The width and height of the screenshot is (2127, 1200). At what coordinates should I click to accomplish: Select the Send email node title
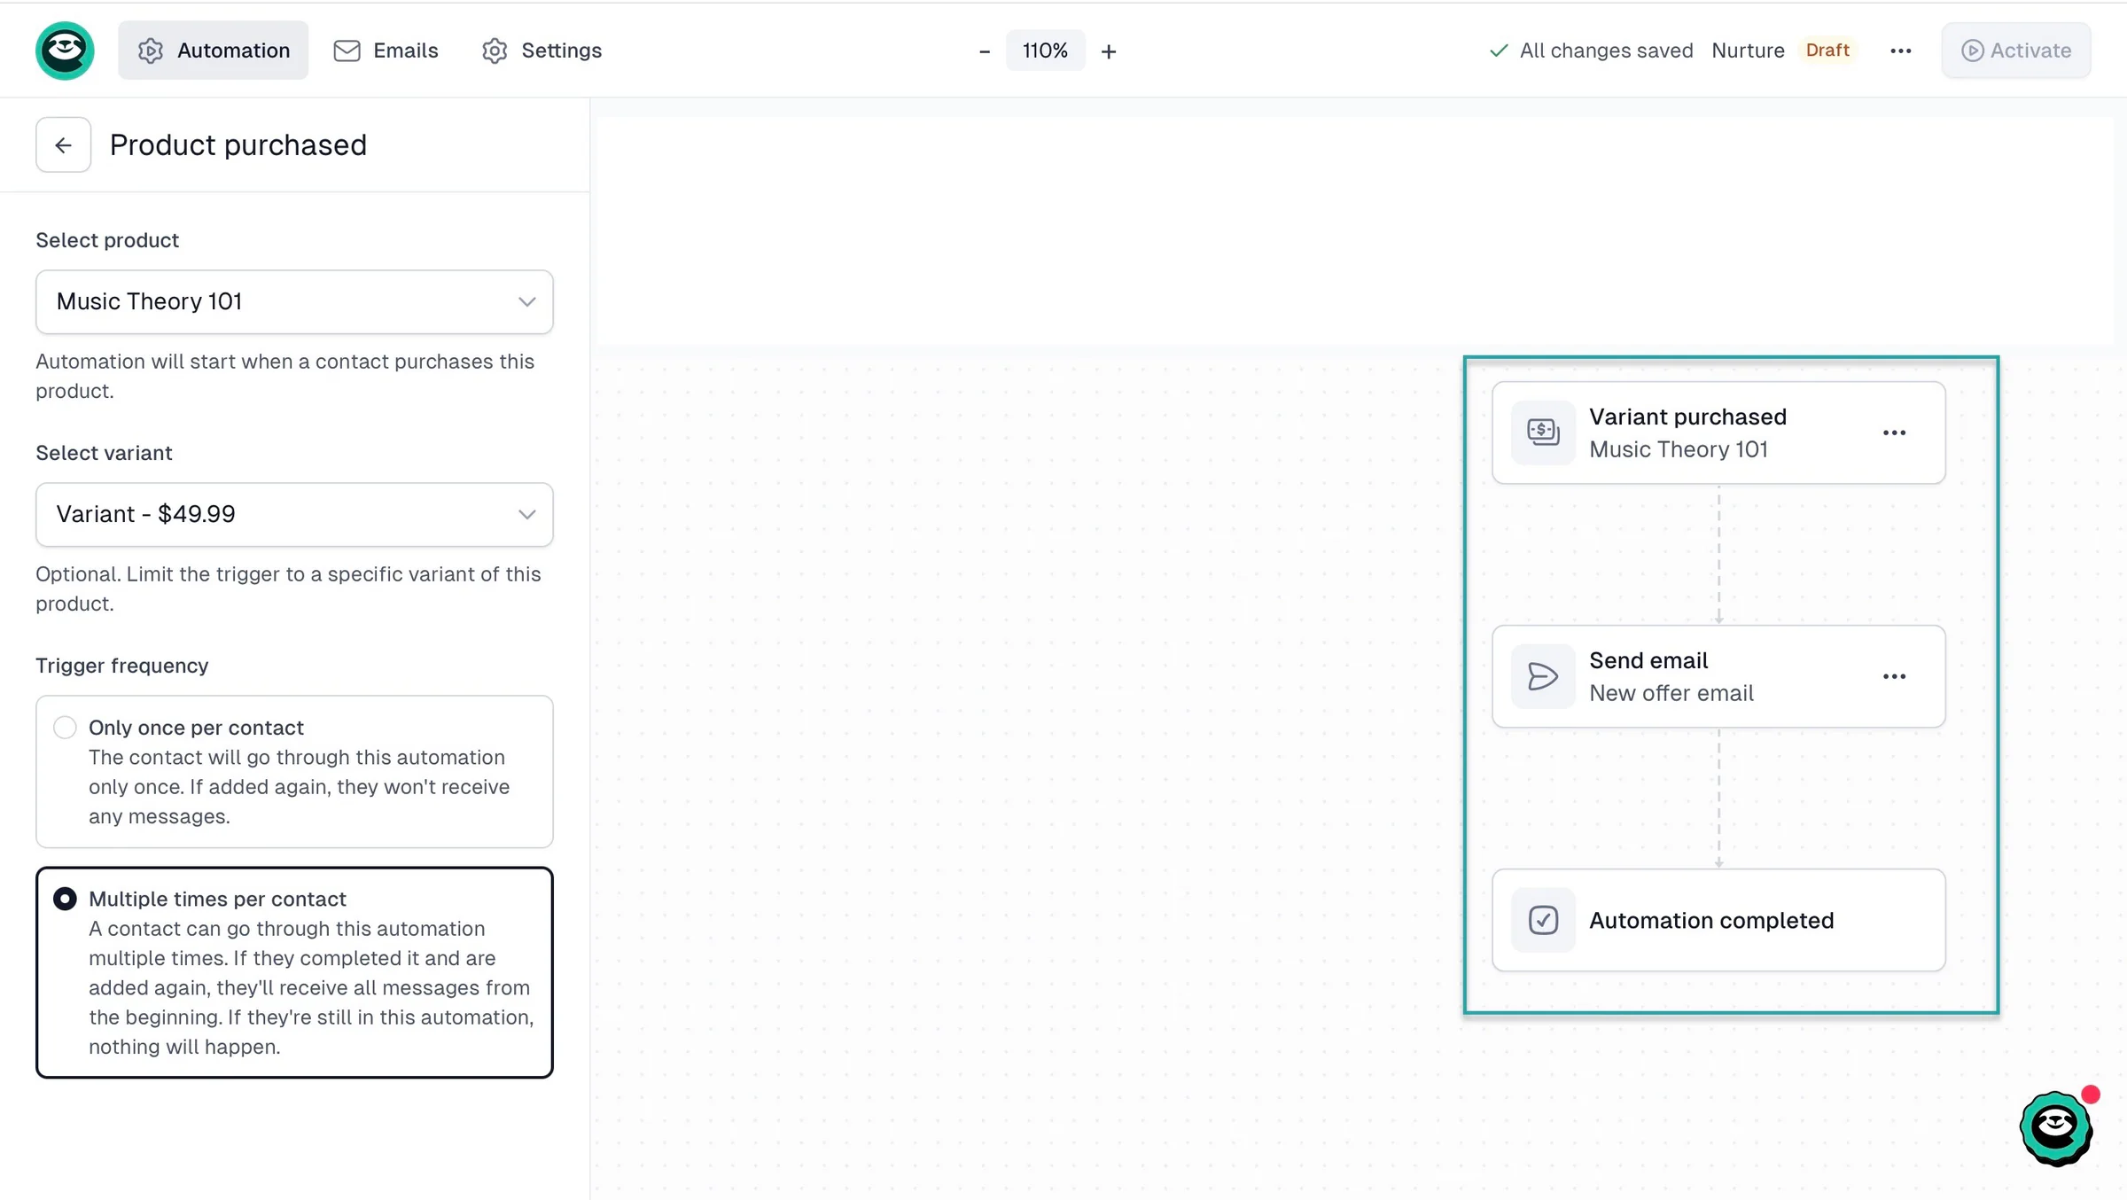pyautogui.click(x=1648, y=660)
